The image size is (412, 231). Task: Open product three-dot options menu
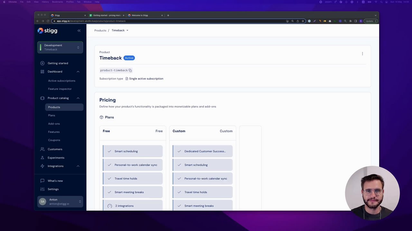[362, 54]
